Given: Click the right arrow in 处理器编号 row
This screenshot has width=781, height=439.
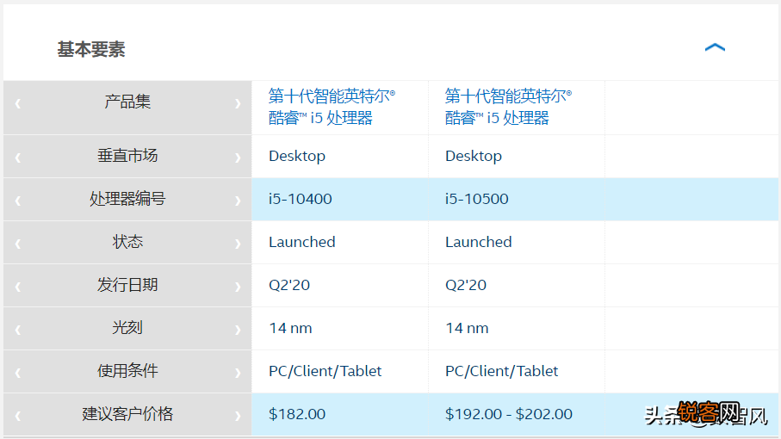Looking at the screenshot, I should (x=238, y=201).
